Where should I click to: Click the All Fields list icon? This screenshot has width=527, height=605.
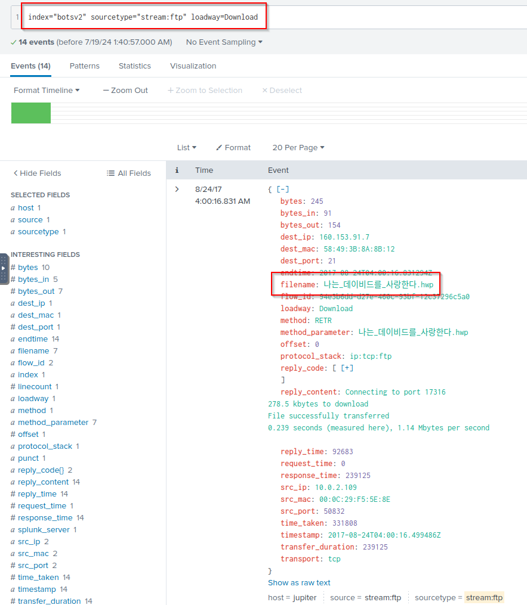click(x=110, y=173)
